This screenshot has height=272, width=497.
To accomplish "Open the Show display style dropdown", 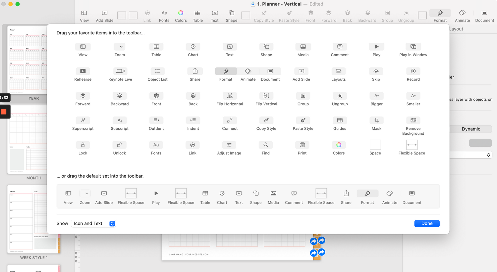I will [x=93, y=223].
